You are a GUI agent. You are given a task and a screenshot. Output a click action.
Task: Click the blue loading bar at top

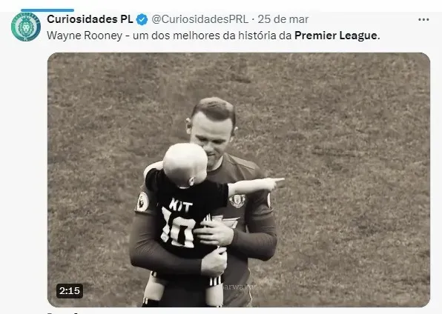(x=47, y=10)
